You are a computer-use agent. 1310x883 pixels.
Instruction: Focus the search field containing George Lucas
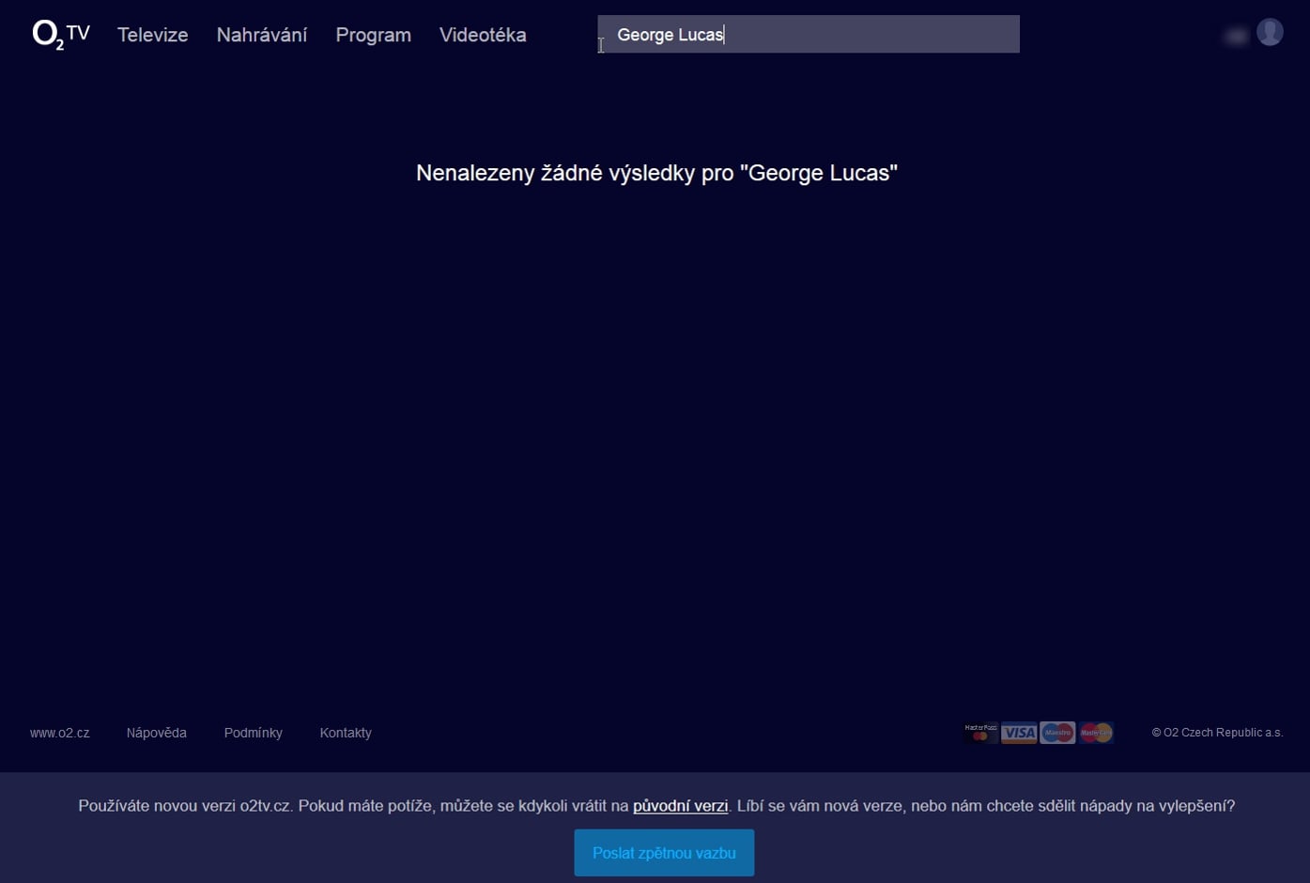(x=809, y=34)
